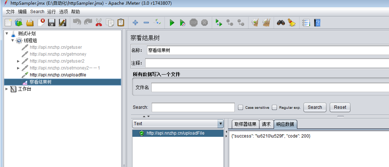
Task: Select the getuser sampler in tree
Action: [56, 47]
